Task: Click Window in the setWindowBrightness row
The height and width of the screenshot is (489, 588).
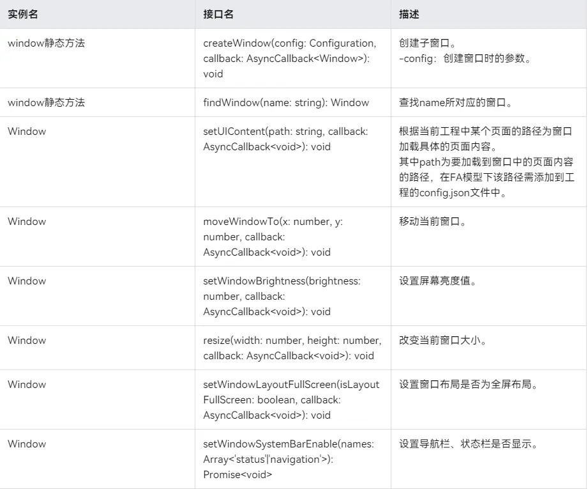Action: pos(27,281)
